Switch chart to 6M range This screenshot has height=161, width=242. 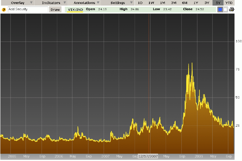(184, 3)
